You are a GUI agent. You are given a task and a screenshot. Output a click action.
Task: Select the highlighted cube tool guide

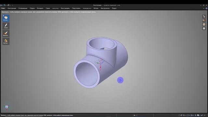(x=6, y=18)
